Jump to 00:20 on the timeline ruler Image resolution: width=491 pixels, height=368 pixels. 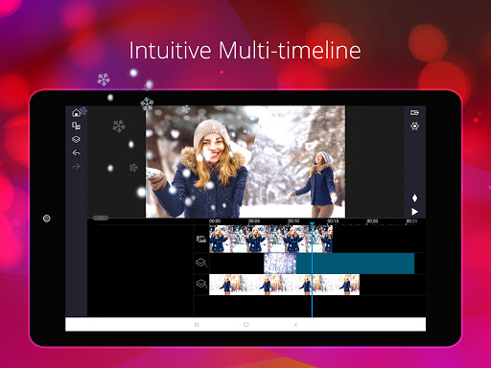tap(372, 221)
